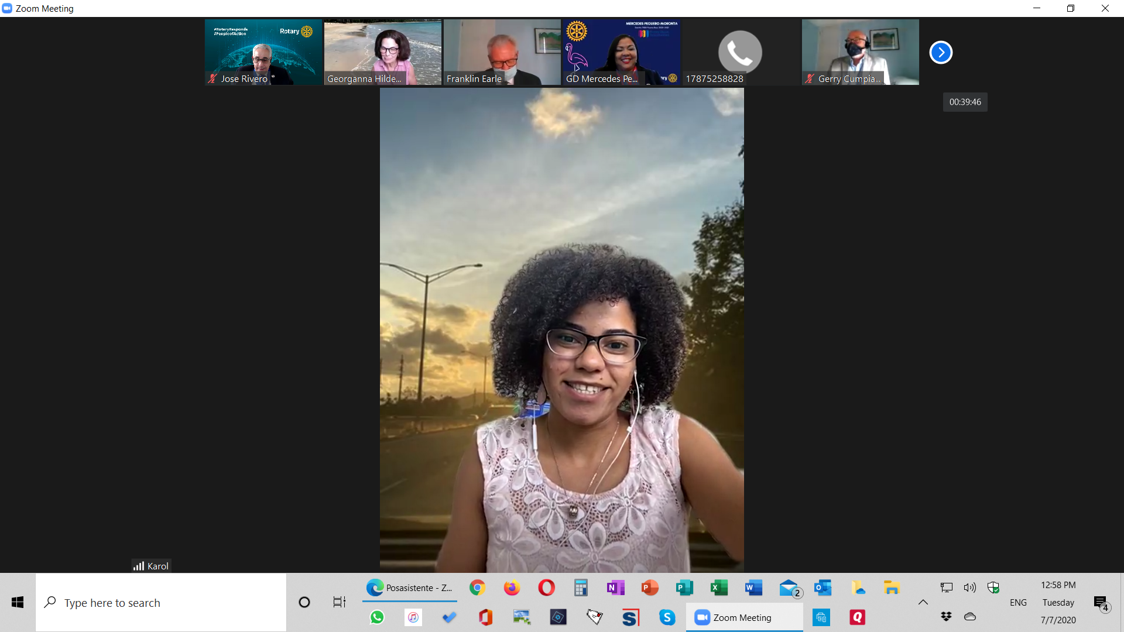Click the Windows search box
The image size is (1124, 632).
pos(161,603)
